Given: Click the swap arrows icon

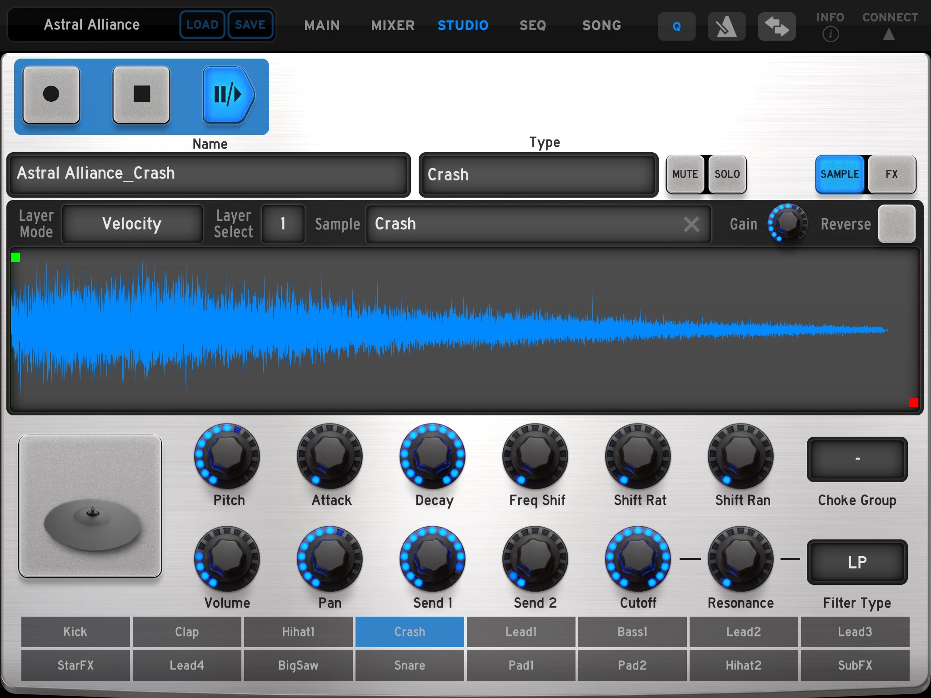Looking at the screenshot, I should 776,26.
